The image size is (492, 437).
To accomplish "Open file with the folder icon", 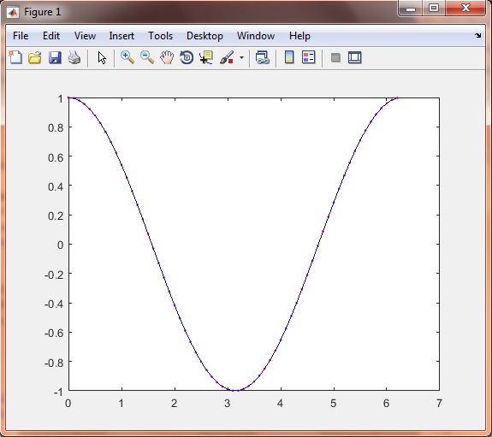I will tap(35, 58).
